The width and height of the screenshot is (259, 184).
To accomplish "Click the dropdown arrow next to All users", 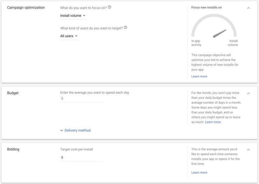I will (x=76, y=36).
